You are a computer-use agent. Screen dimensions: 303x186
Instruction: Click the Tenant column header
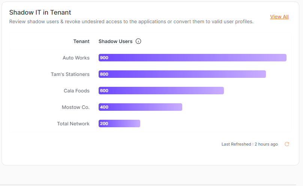[x=81, y=42]
